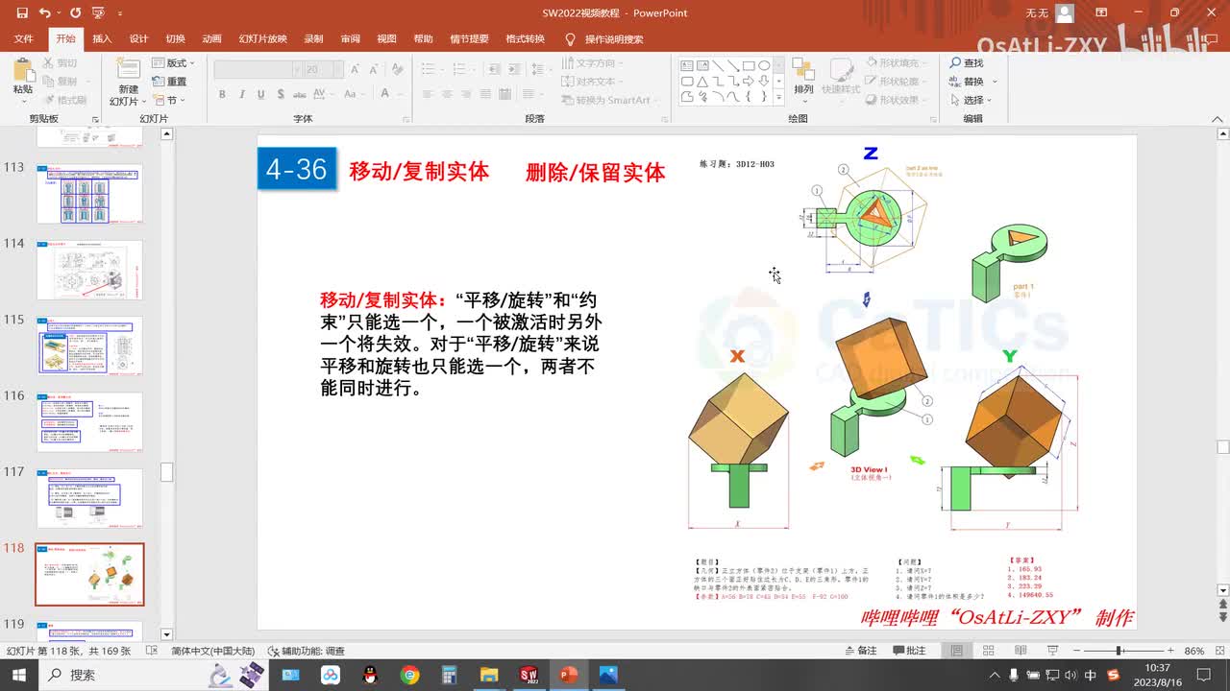The height and width of the screenshot is (691, 1230).
Task: Open the 选择 (Select) dropdown
Action: (x=971, y=100)
